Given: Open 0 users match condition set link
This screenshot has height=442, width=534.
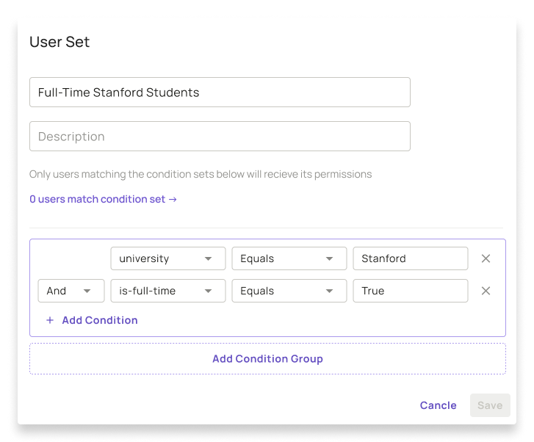Looking at the screenshot, I should click(x=103, y=199).
